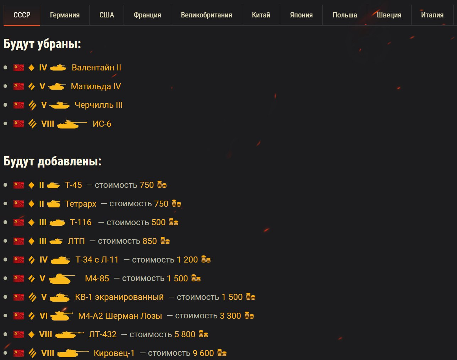457x360 pixels.
Task: Click the USSR flag icon beside Т-116
Action: pyautogui.click(x=18, y=222)
